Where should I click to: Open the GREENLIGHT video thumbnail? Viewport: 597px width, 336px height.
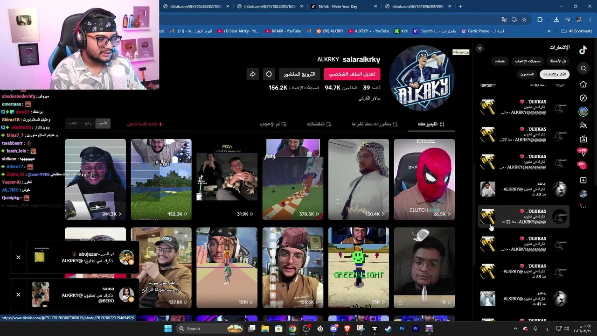coord(359,268)
